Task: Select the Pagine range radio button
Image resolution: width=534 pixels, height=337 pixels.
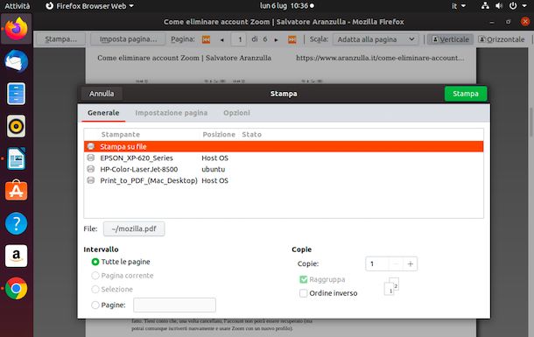Action: 95,305
